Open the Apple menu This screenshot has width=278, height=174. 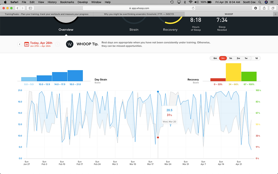5,2
